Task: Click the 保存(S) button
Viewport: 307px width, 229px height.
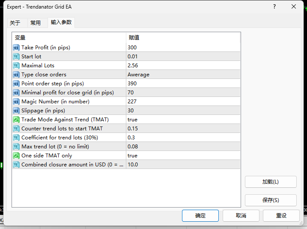Action: [271, 200]
